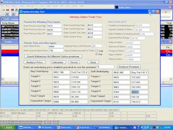Click the Delta of Option value field
Viewport: 173px width, 130px height.
click(133, 43)
